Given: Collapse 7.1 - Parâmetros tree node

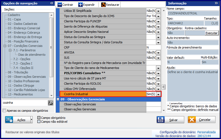Looking at the screenshot, I should [10, 50].
